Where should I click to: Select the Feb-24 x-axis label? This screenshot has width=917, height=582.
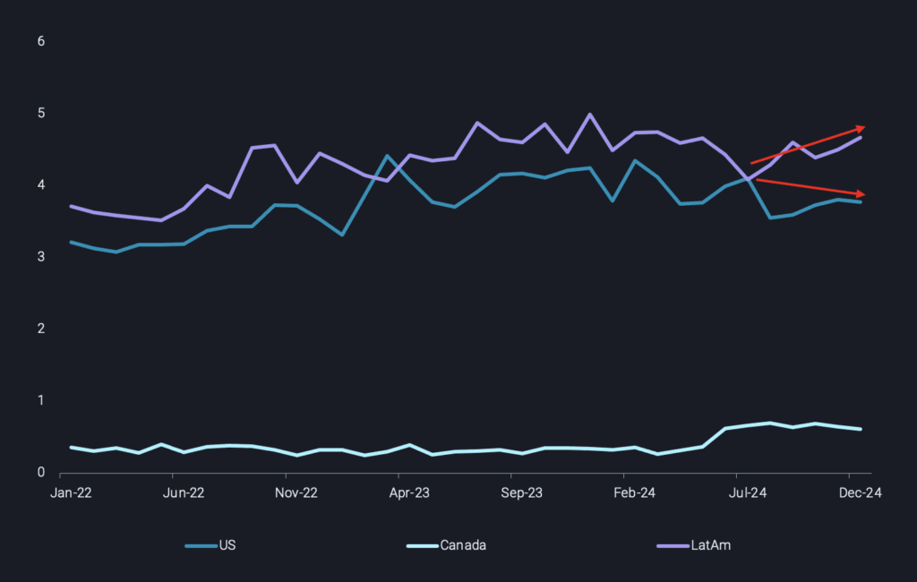pyautogui.click(x=635, y=492)
